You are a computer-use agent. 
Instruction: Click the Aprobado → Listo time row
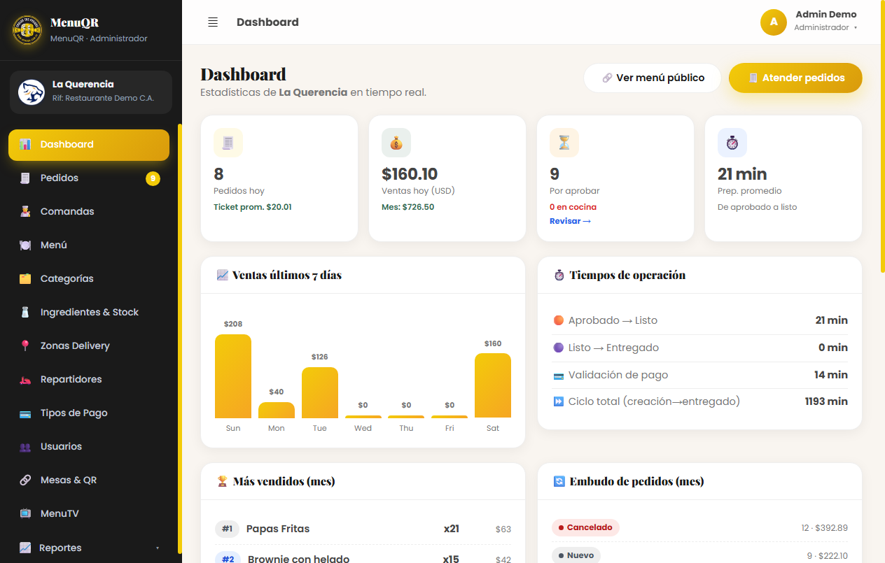[700, 320]
